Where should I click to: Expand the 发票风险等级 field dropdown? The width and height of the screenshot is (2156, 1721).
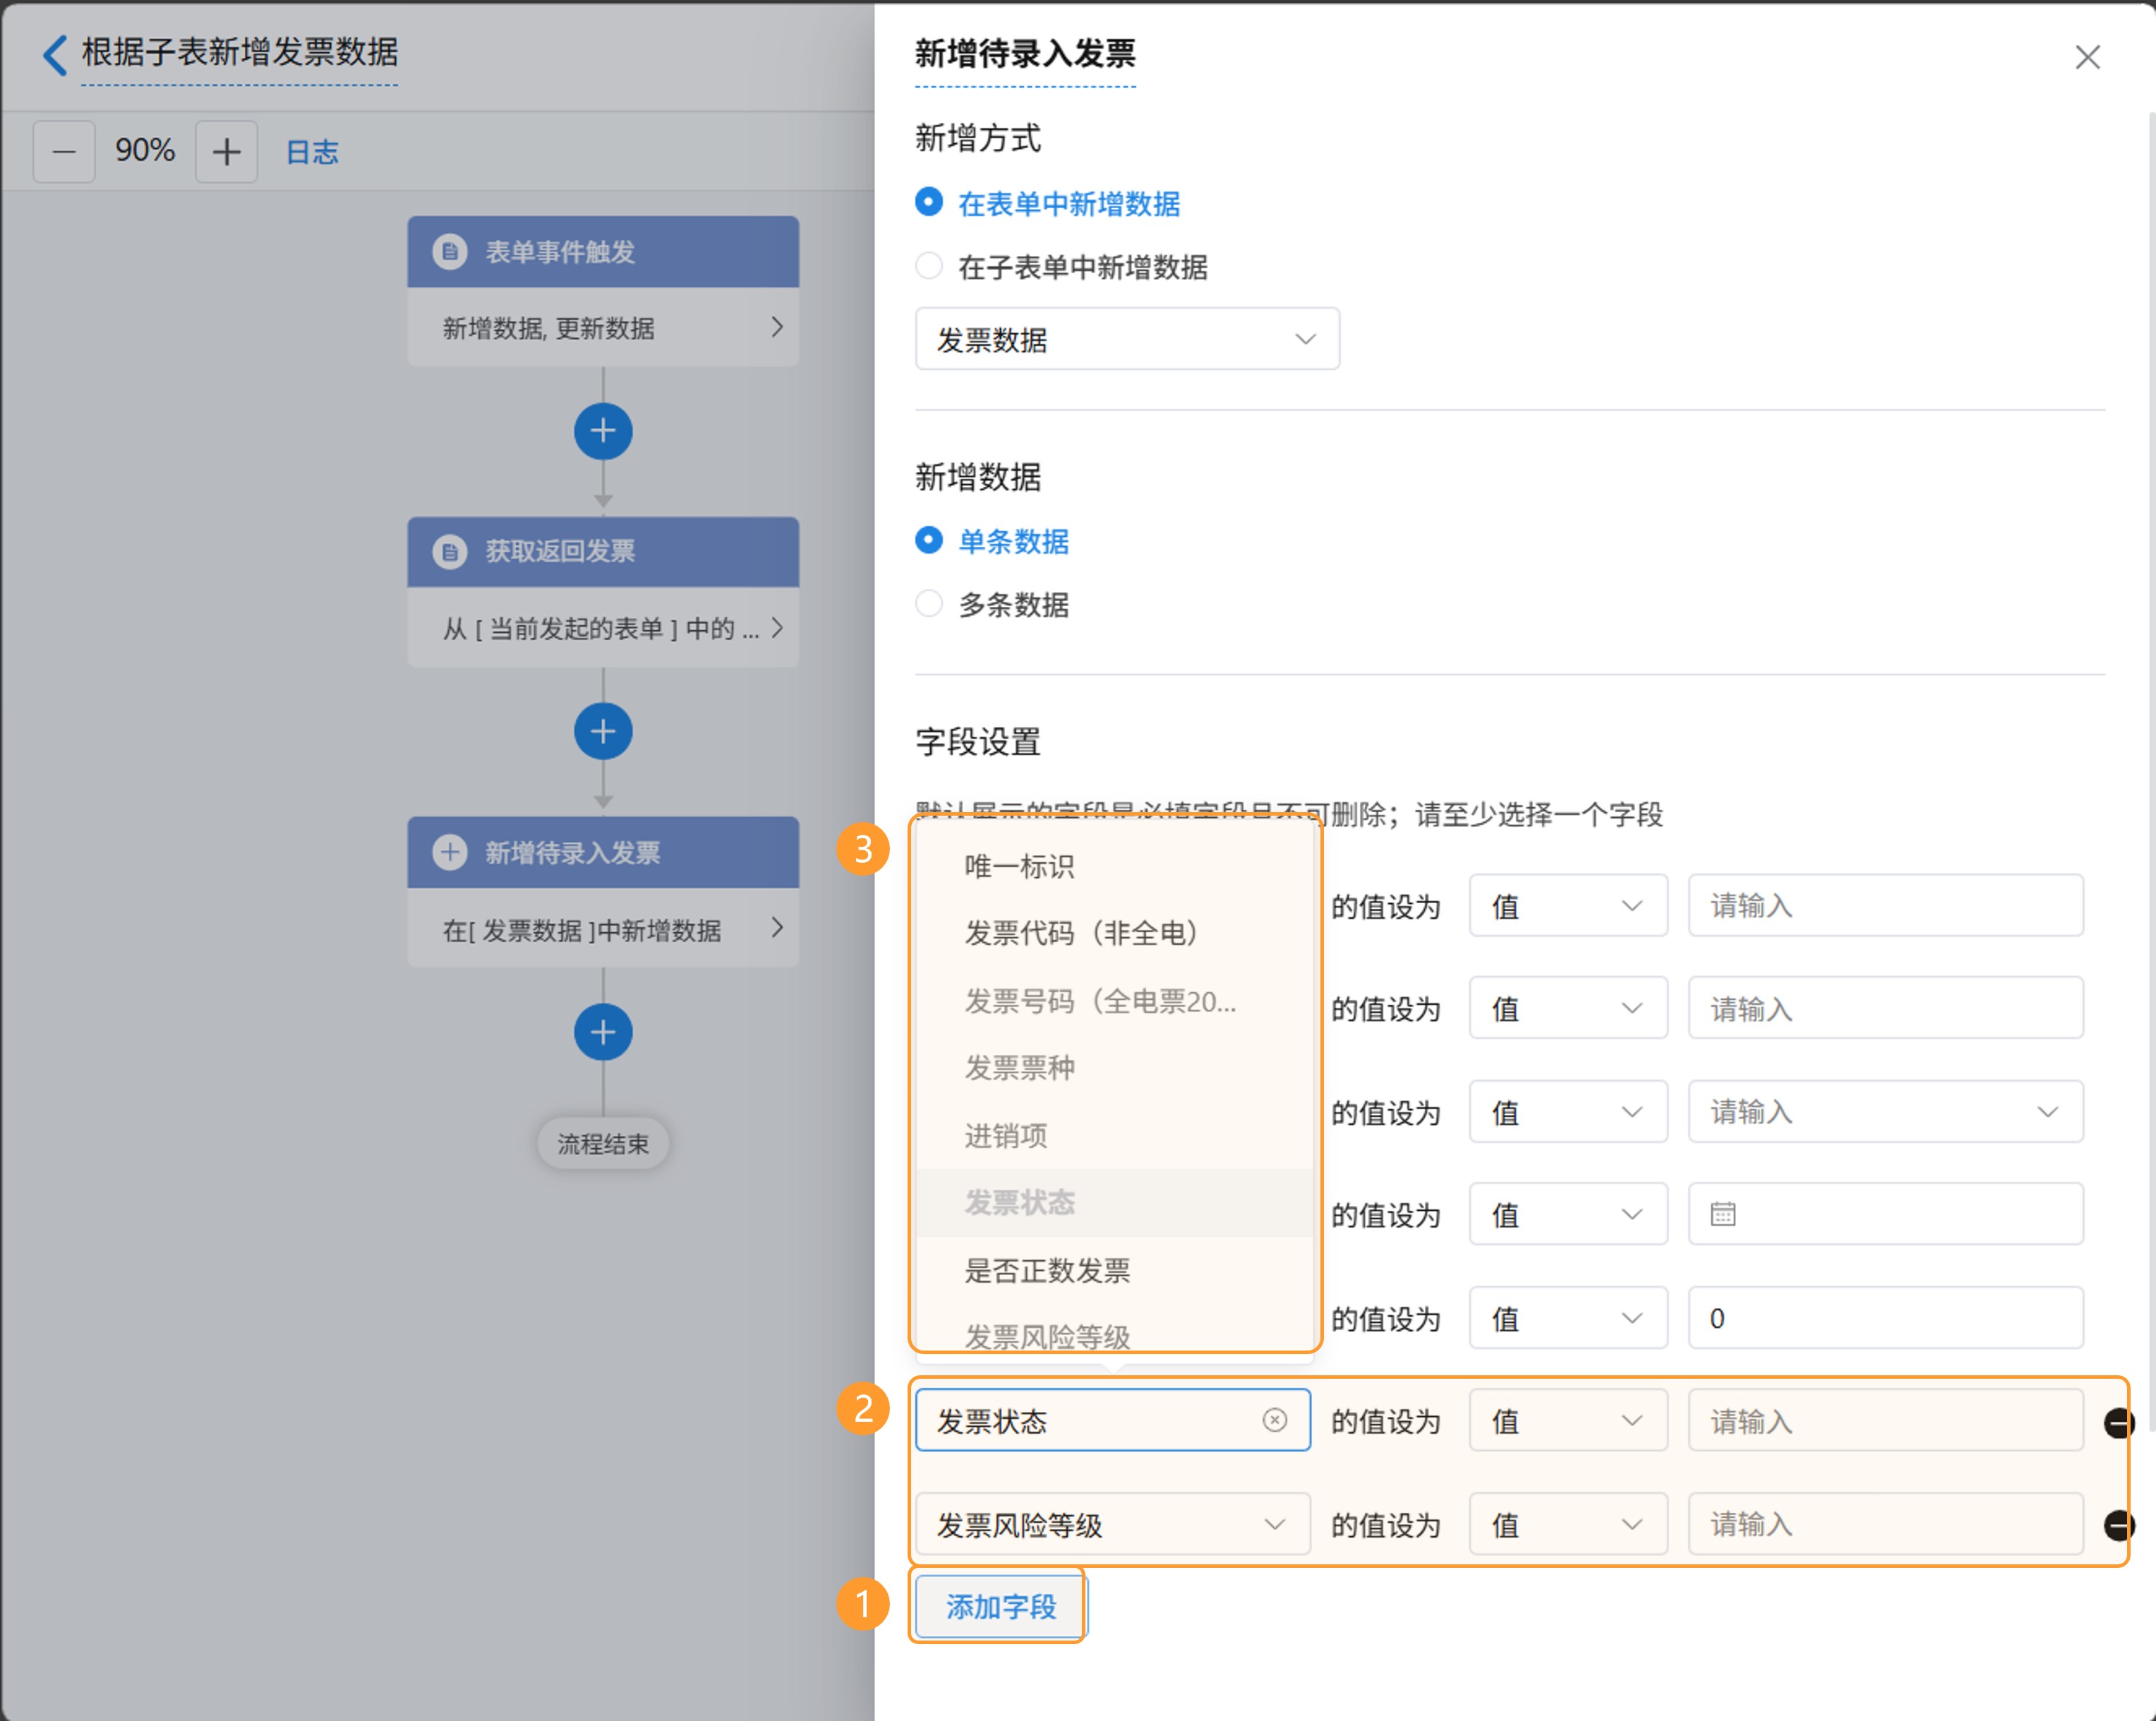pos(1112,1525)
